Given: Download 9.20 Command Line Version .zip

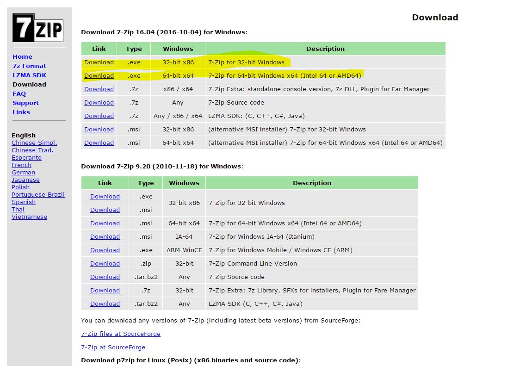Looking at the screenshot, I should tap(105, 264).
